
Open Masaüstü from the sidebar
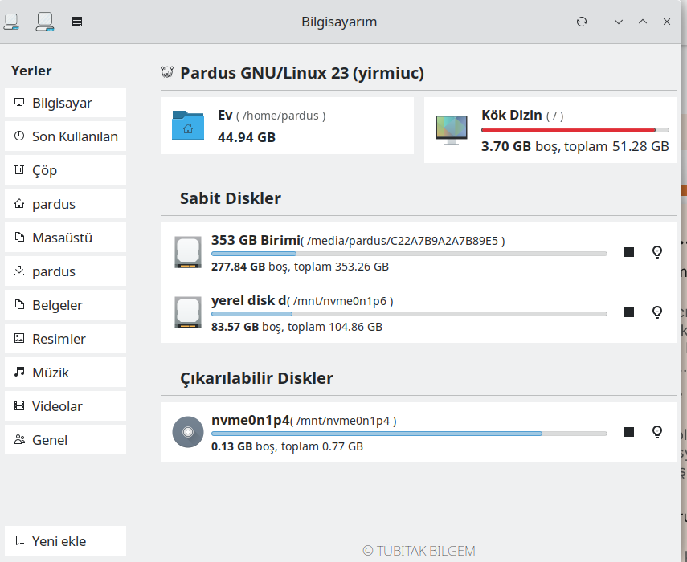tap(65, 238)
